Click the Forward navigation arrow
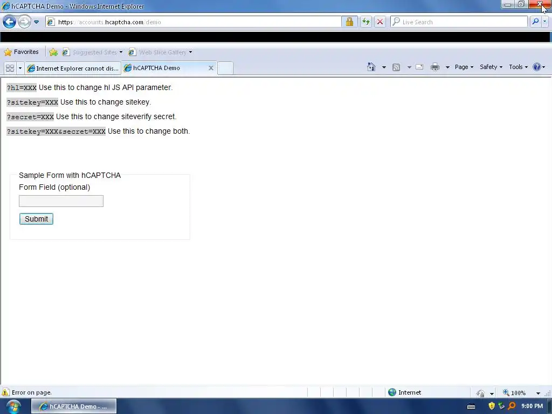The width and height of the screenshot is (552, 414). pyautogui.click(x=24, y=22)
